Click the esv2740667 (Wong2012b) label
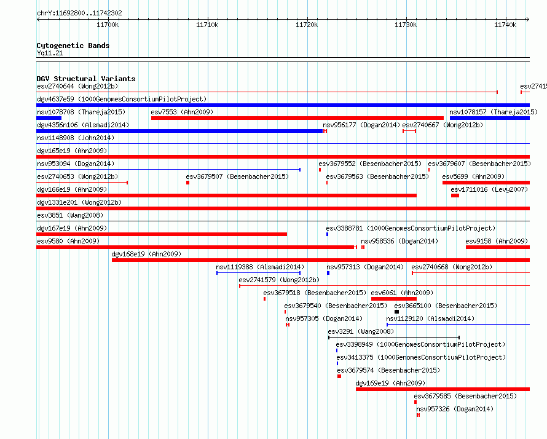The height and width of the screenshot is (439, 547). click(443, 125)
